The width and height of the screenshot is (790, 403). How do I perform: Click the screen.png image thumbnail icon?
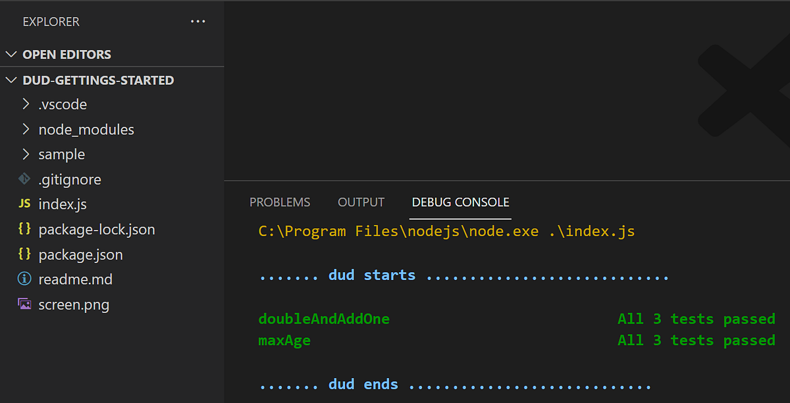pos(24,304)
